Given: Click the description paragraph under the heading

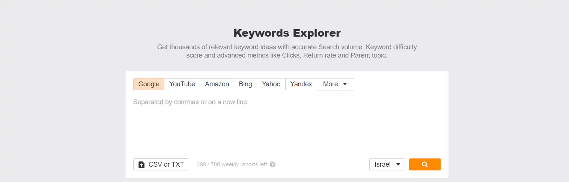Looking at the screenshot, I should 287,52.
